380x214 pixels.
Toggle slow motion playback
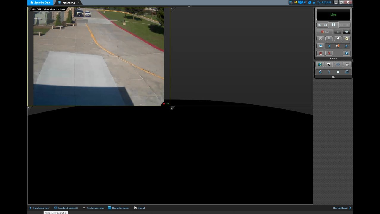(x=338, y=32)
